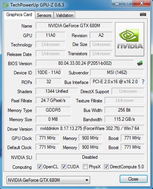Click the BIOS save chip icon
This screenshot has height=189, width=153.
coord(140,63)
